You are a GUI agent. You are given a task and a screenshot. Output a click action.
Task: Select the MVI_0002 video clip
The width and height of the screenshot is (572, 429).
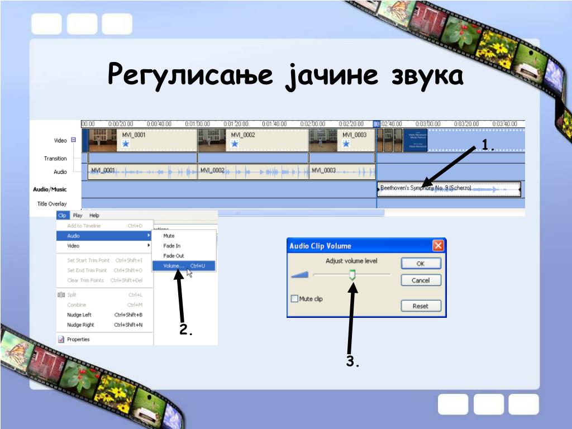coord(253,140)
